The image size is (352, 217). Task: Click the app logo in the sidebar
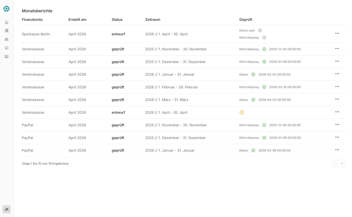(6, 9)
